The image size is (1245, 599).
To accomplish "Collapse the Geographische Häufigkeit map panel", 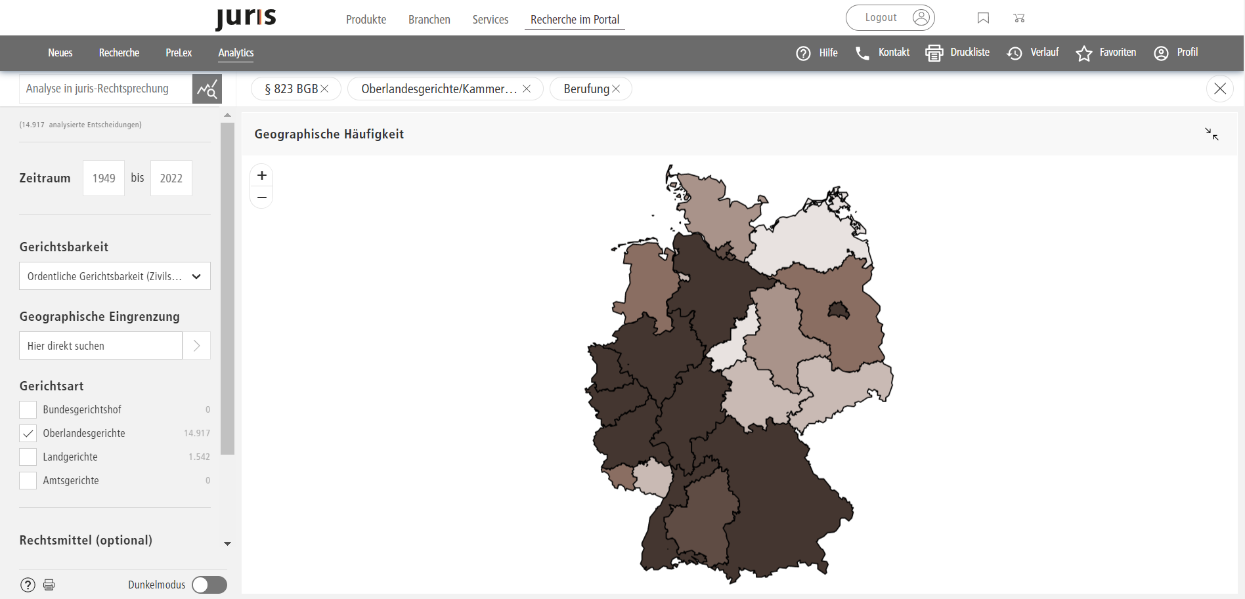I will tap(1212, 133).
